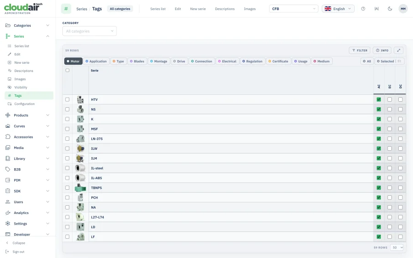The image size is (413, 258).
Task: Click the Users people icon in sidebar
Action: tap(8, 202)
